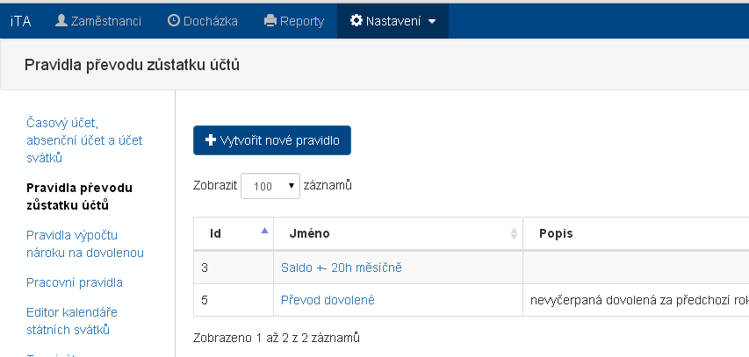Click the printer icon beside Reporty

pyautogui.click(x=270, y=20)
